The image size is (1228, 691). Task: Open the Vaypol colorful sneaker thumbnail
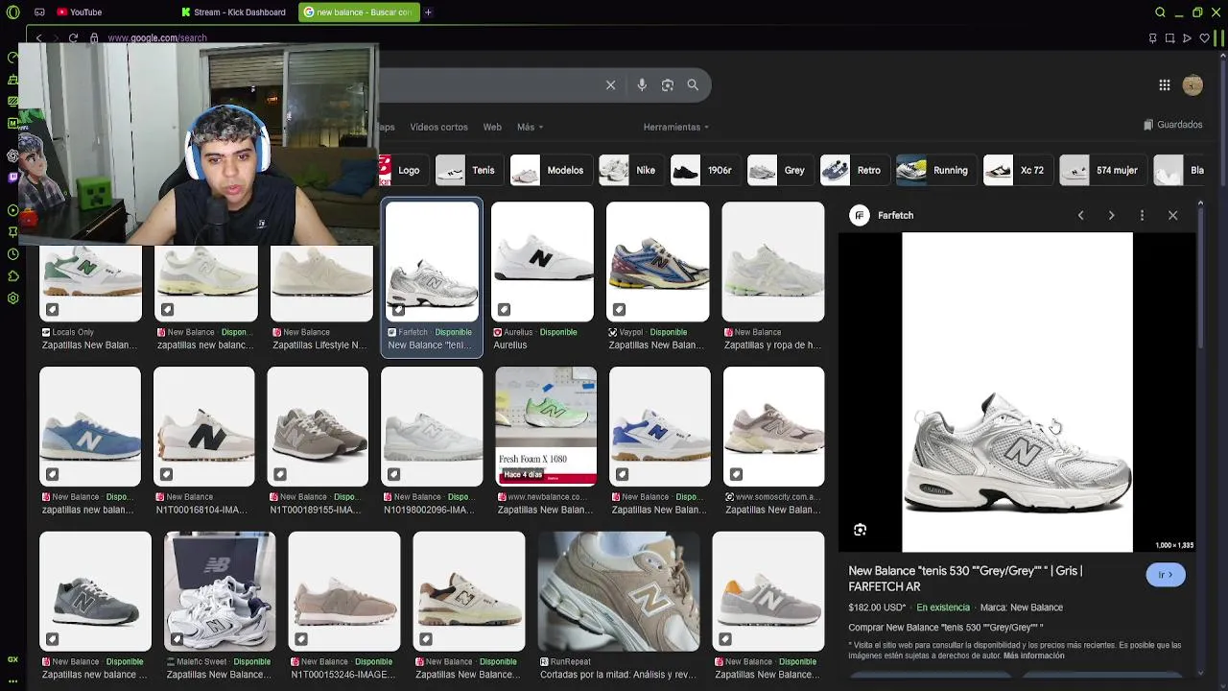pyautogui.click(x=658, y=261)
